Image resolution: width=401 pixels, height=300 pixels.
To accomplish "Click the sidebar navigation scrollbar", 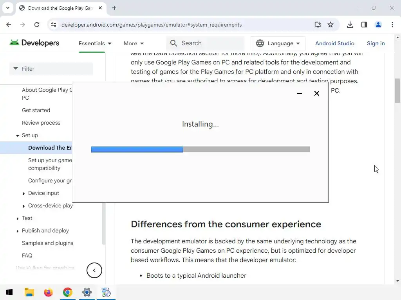I will coord(103,224).
